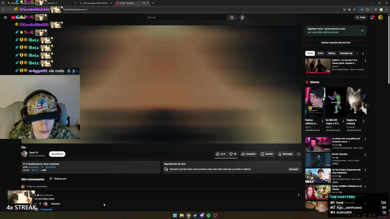Open the Chrome extensions puzzle icon

(x=367, y=9)
